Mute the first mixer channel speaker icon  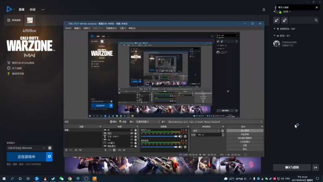(x=180, y=136)
